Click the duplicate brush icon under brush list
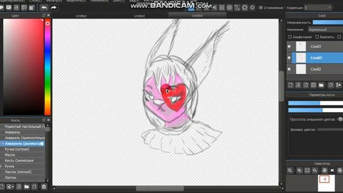 point(34,187)
